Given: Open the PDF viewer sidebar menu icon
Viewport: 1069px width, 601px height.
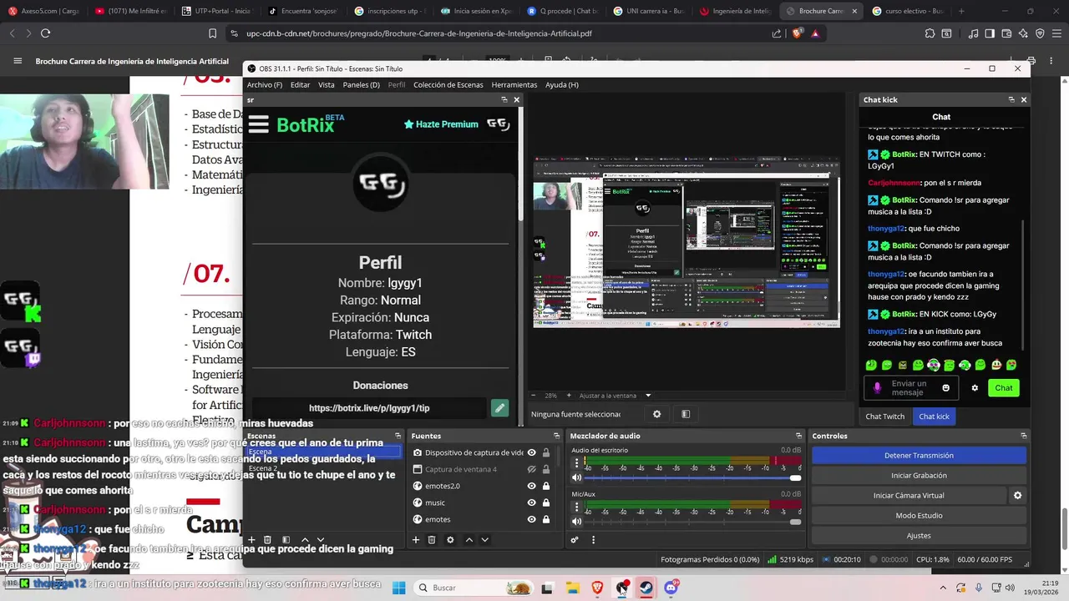Looking at the screenshot, I should click(x=18, y=61).
